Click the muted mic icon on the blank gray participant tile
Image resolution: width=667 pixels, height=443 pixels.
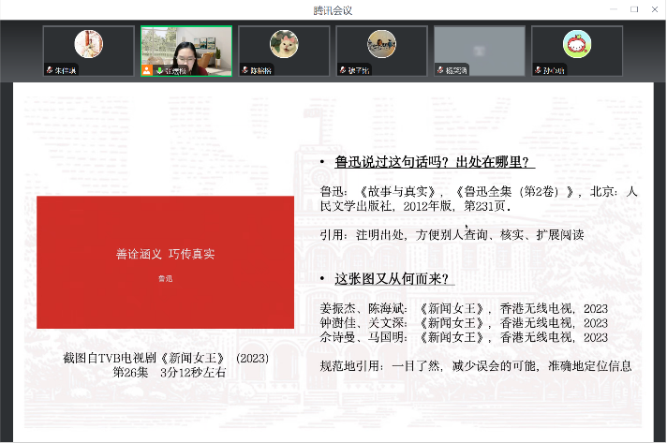[439, 70]
